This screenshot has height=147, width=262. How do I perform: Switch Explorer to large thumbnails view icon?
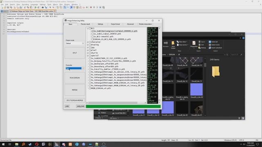[x=243, y=118]
